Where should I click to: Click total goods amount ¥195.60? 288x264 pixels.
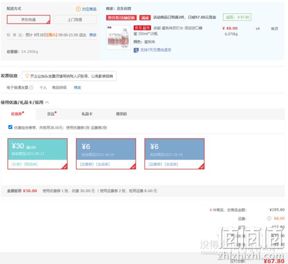(277, 210)
